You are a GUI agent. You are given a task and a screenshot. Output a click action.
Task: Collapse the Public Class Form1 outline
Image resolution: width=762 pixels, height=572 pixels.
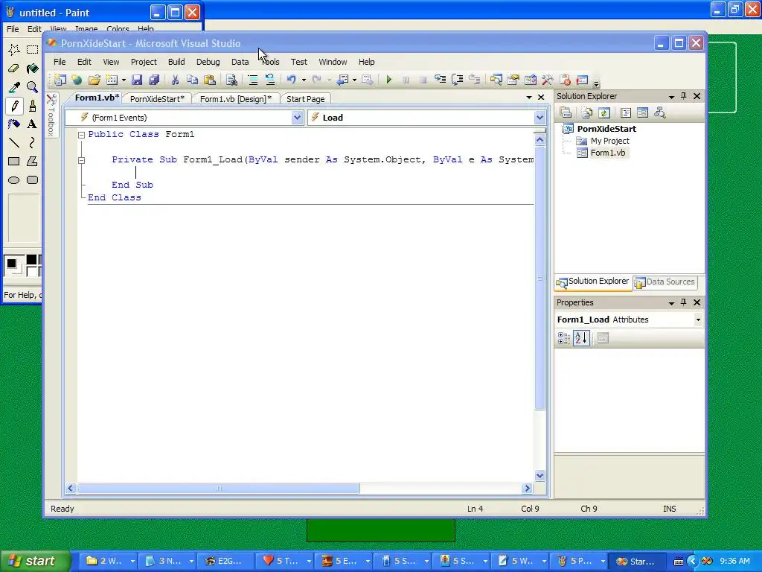point(82,135)
